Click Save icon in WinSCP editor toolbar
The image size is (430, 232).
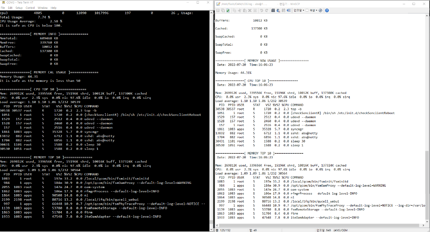pyautogui.click(x=218, y=11)
